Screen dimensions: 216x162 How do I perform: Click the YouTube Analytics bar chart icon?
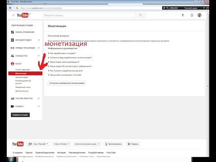click(13, 99)
